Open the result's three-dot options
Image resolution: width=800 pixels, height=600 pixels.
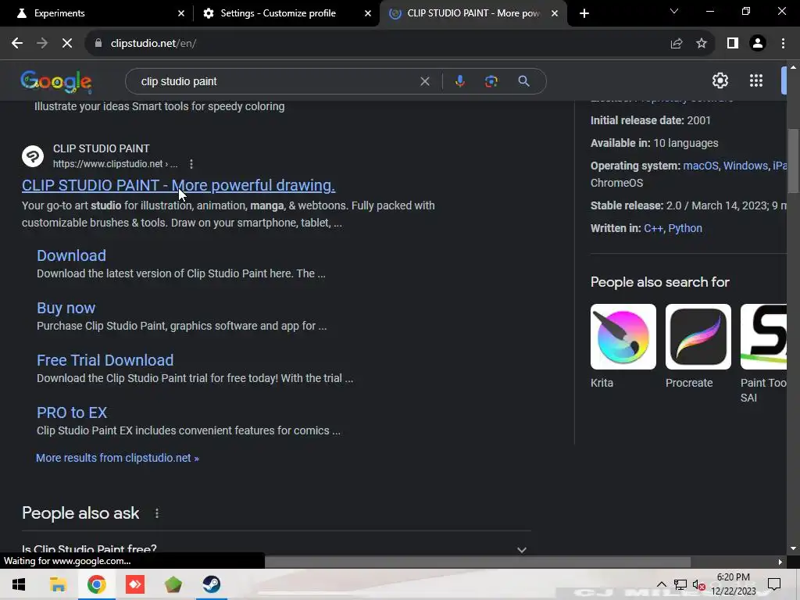click(191, 164)
